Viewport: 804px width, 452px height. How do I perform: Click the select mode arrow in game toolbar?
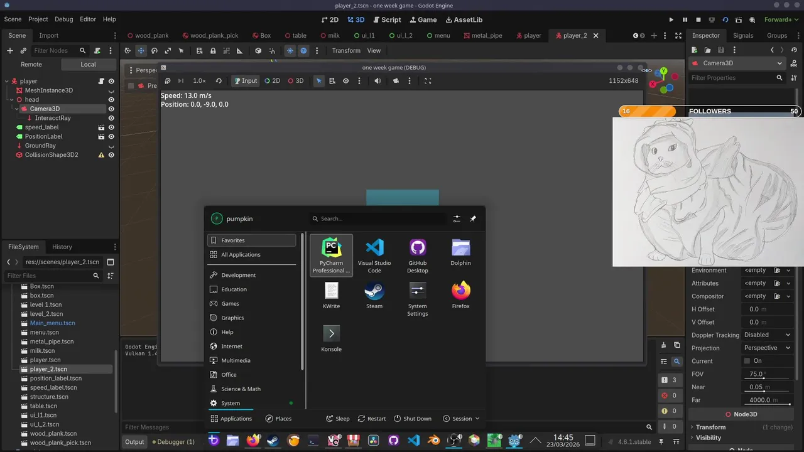point(319,80)
